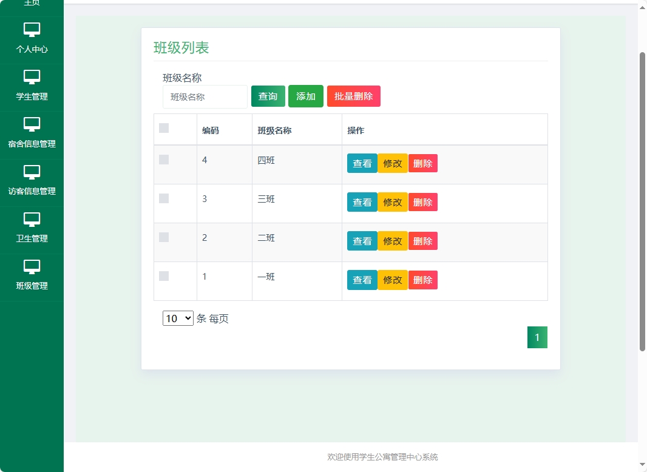Click the monitor icon above 主页
This screenshot has width=647, height=472.
point(32,1)
